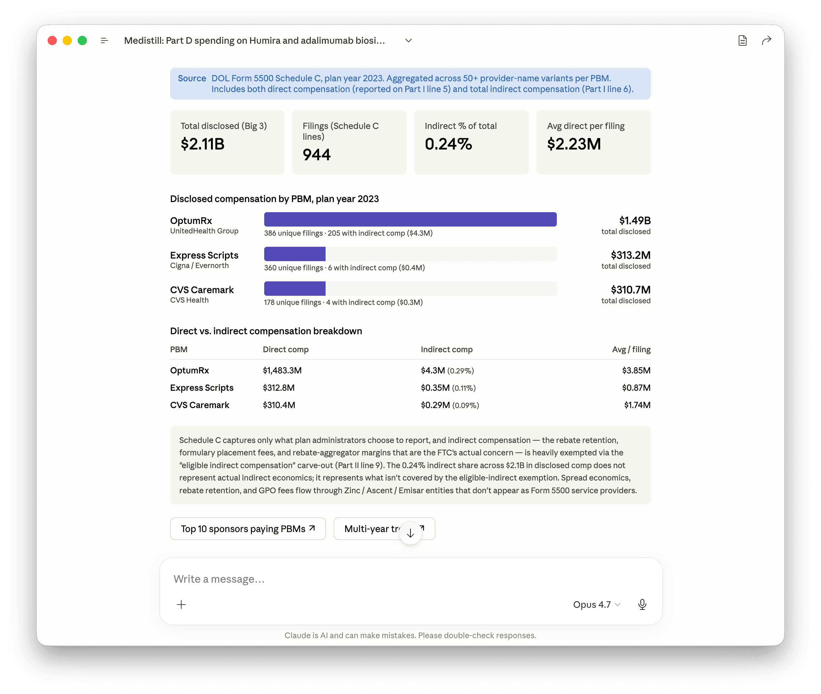This screenshot has height=694, width=821.
Task: Click the Claude is AI disclaimer text
Action: click(x=410, y=635)
